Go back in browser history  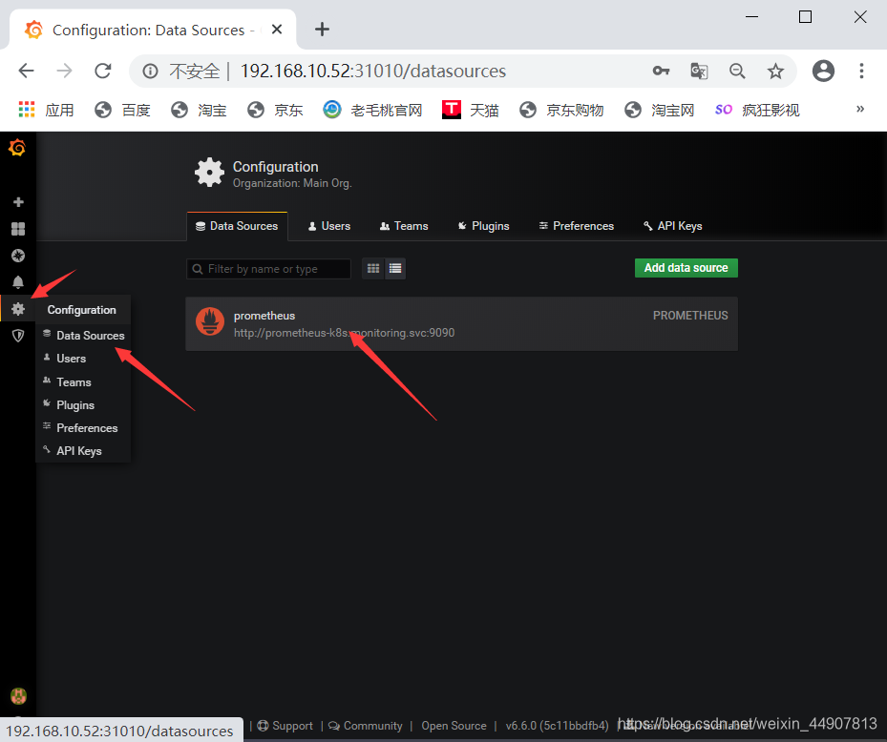coord(27,71)
